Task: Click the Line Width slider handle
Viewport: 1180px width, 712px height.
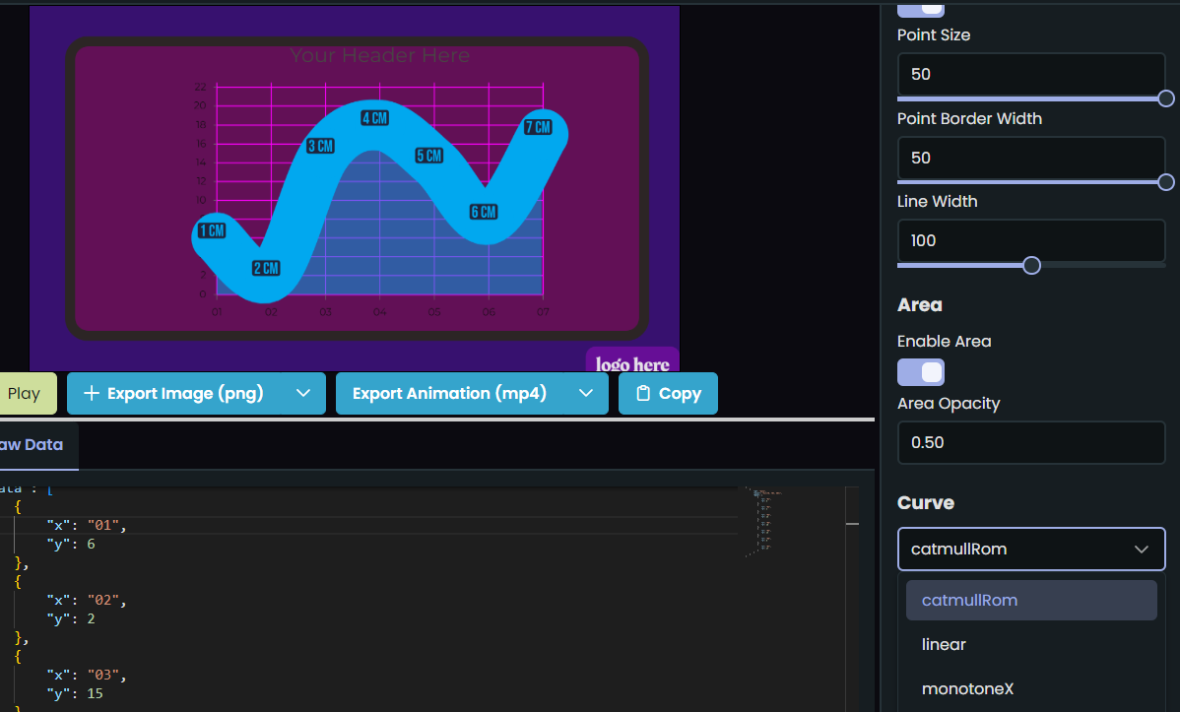Action: (x=1030, y=265)
